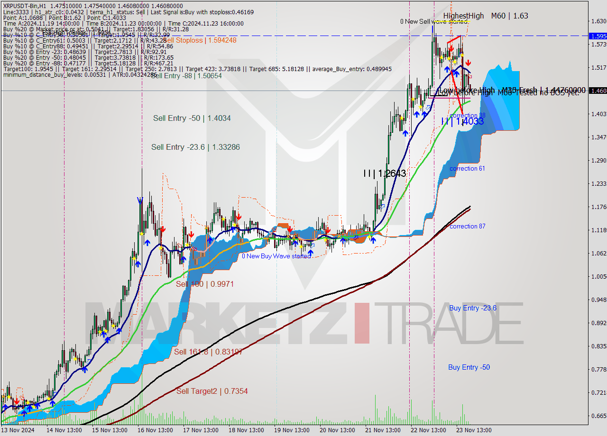Select the 0.665 price axis value

tap(598, 416)
